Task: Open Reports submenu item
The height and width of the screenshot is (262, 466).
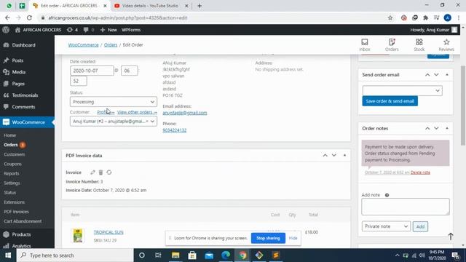Action: click(x=12, y=173)
